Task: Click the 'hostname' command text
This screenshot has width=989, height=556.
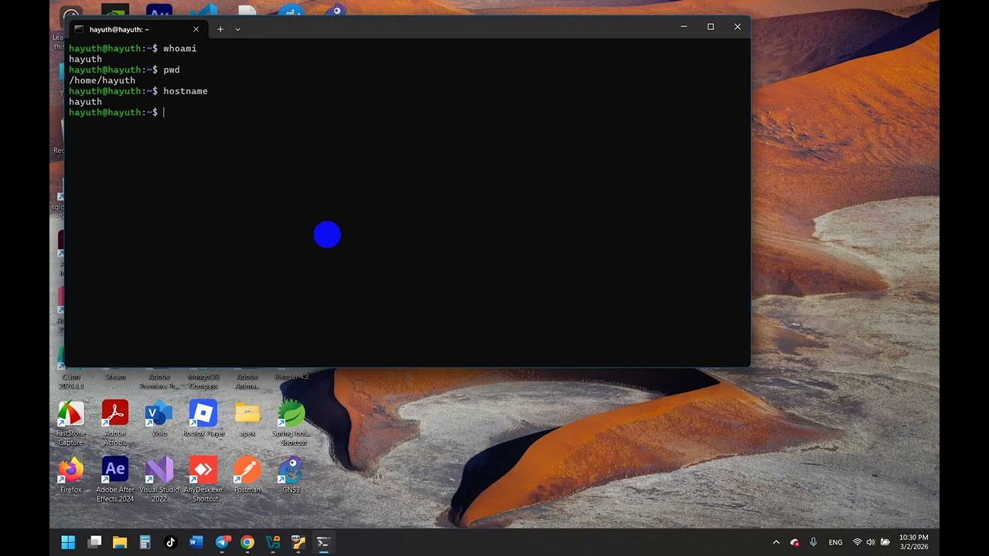Action: pyautogui.click(x=185, y=91)
